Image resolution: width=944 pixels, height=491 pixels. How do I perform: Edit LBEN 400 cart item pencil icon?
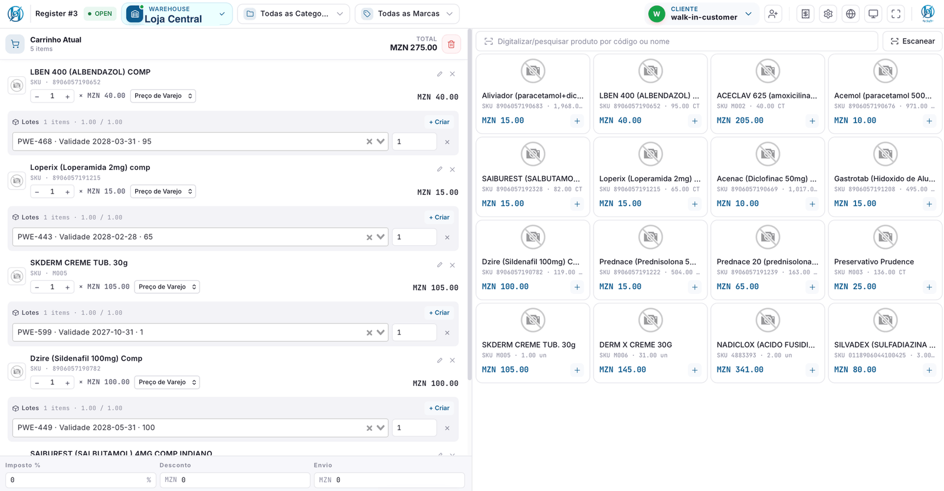pyautogui.click(x=440, y=74)
